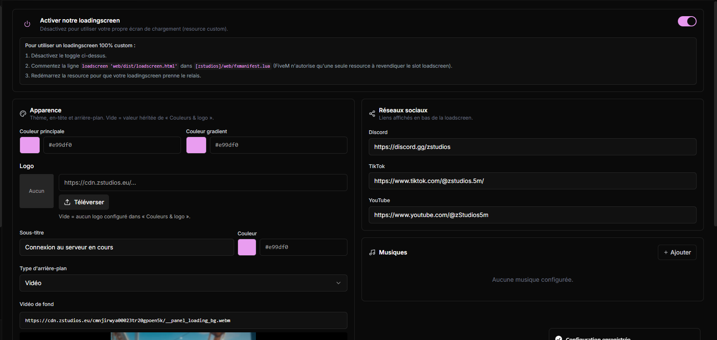Image resolution: width=717 pixels, height=340 pixels.
Task: Click the palette icon next to Apparence
Action: (x=23, y=114)
